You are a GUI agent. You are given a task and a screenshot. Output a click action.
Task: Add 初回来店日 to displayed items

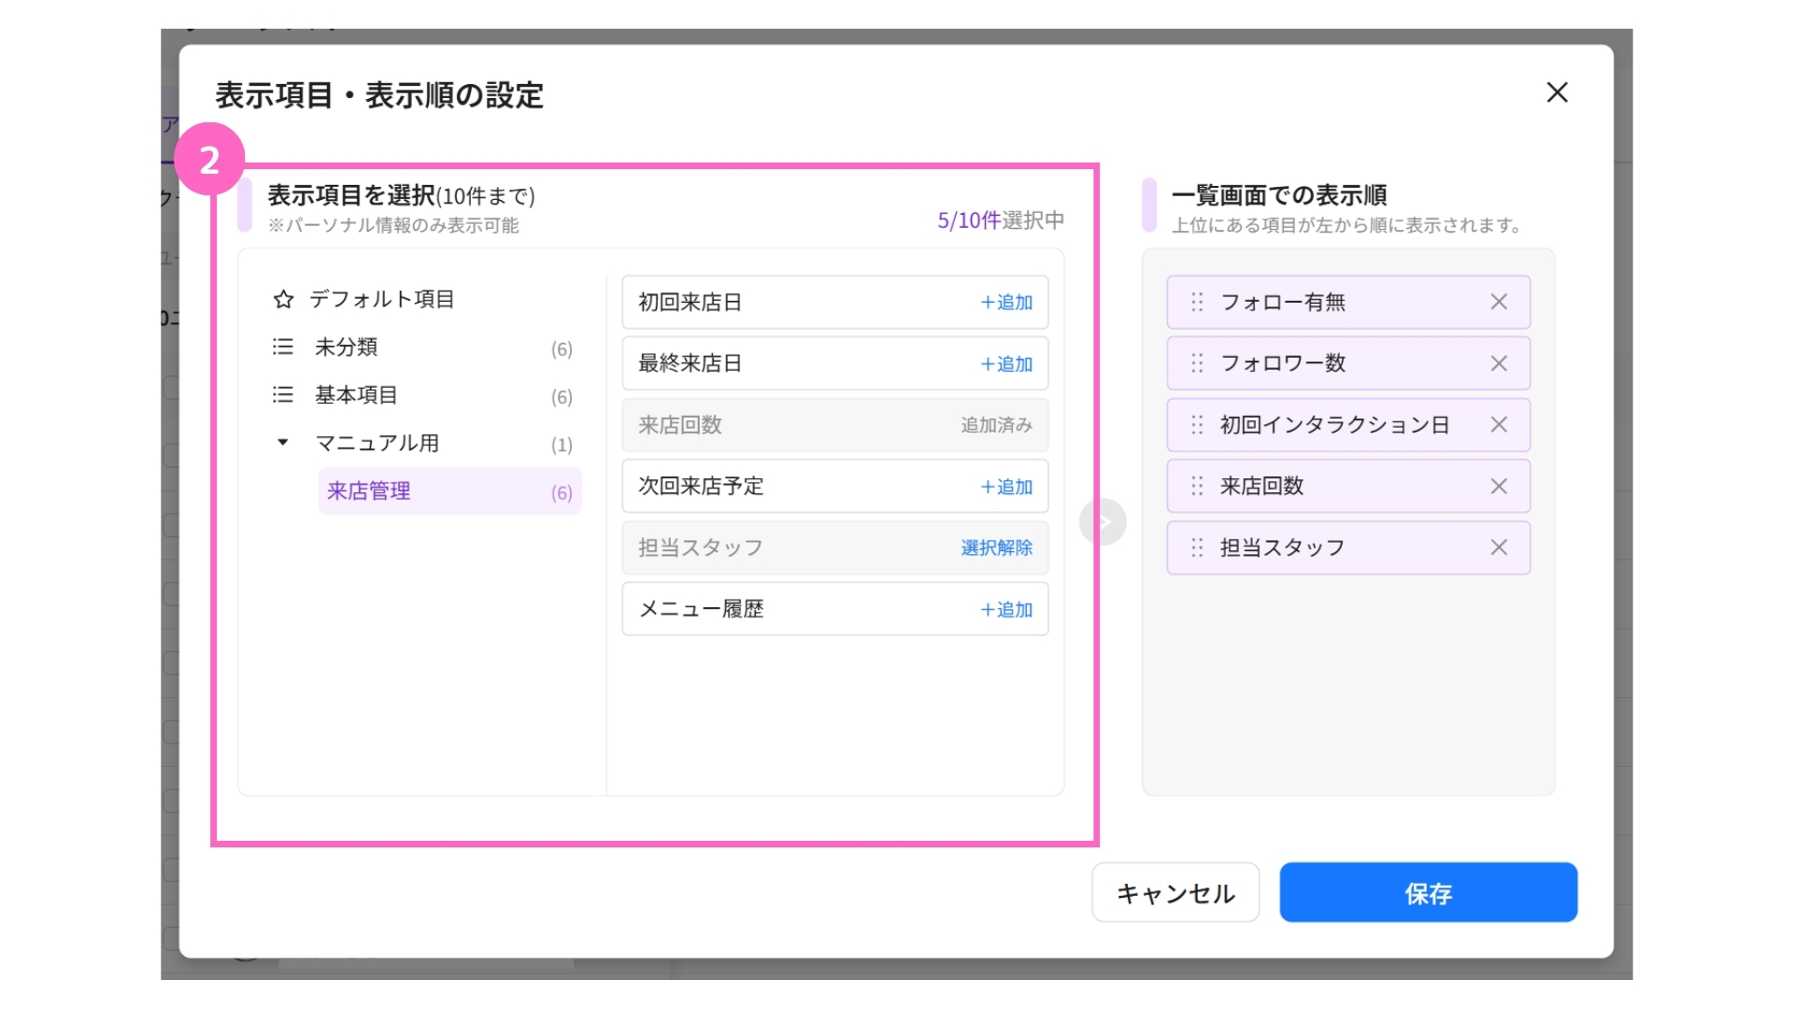(1006, 303)
